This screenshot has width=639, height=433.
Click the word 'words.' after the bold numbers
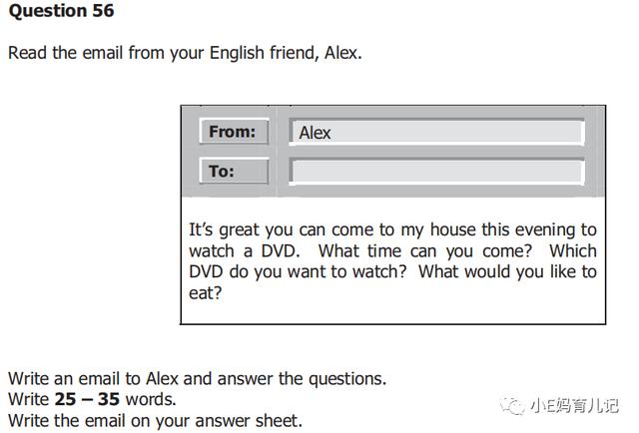(x=151, y=399)
